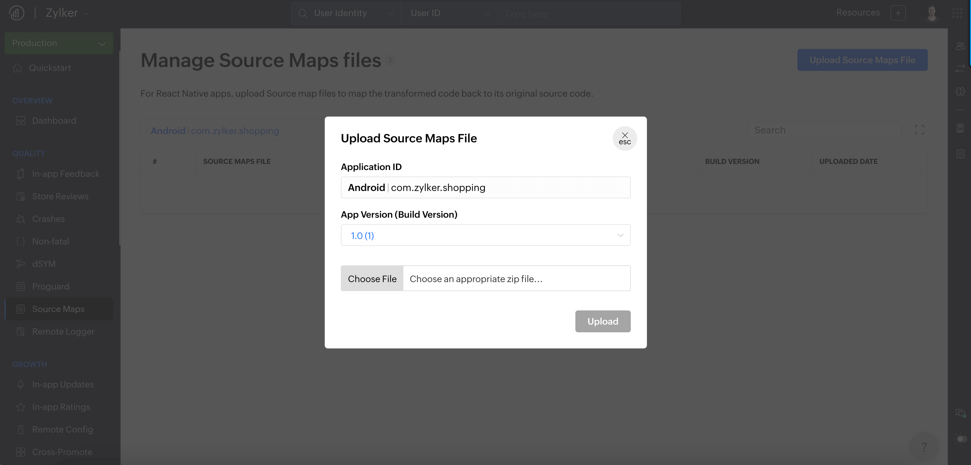The width and height of the screenshot is (971, 465).
Task: Click the Quickstart home icon
Action: coord(17,68)
